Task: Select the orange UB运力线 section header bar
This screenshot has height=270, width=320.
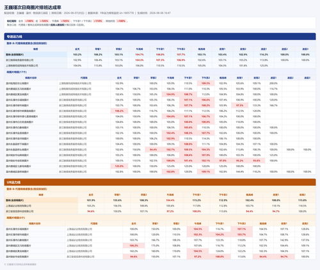Action: click(160, 182)
